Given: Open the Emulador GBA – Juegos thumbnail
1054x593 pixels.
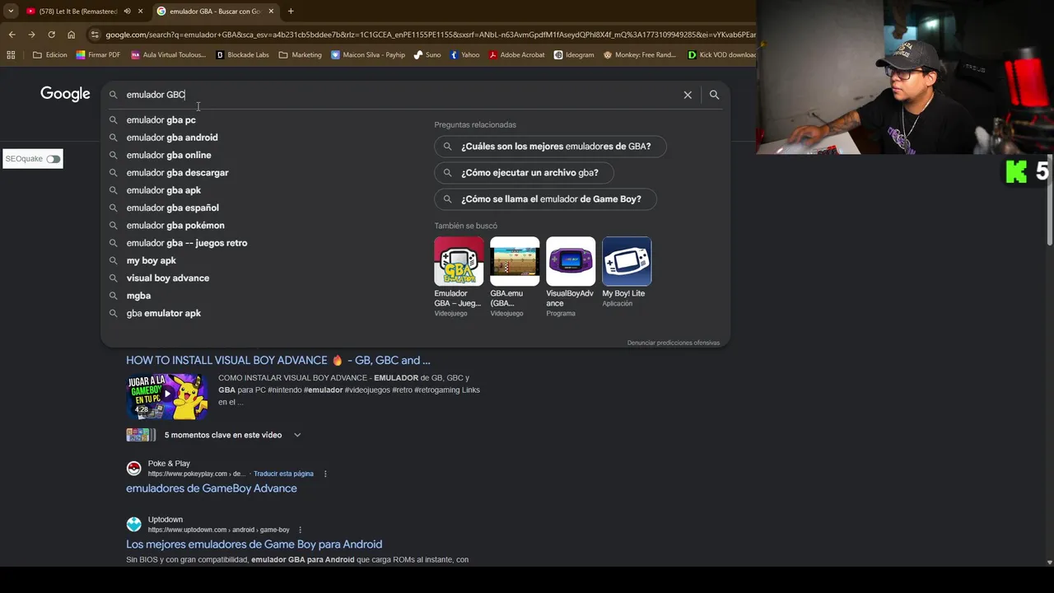Looking at the screenshot, I should click(459, 261).
